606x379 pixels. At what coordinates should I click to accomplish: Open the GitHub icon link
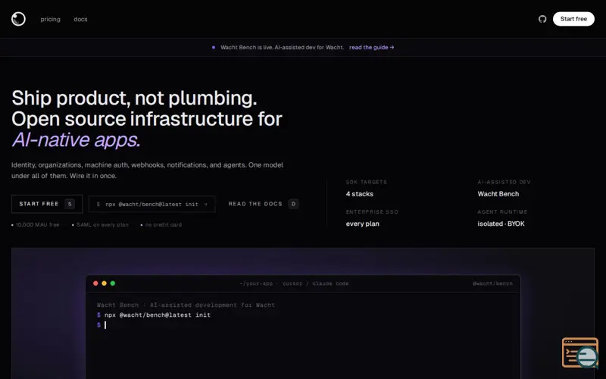(x=542, y=19)
